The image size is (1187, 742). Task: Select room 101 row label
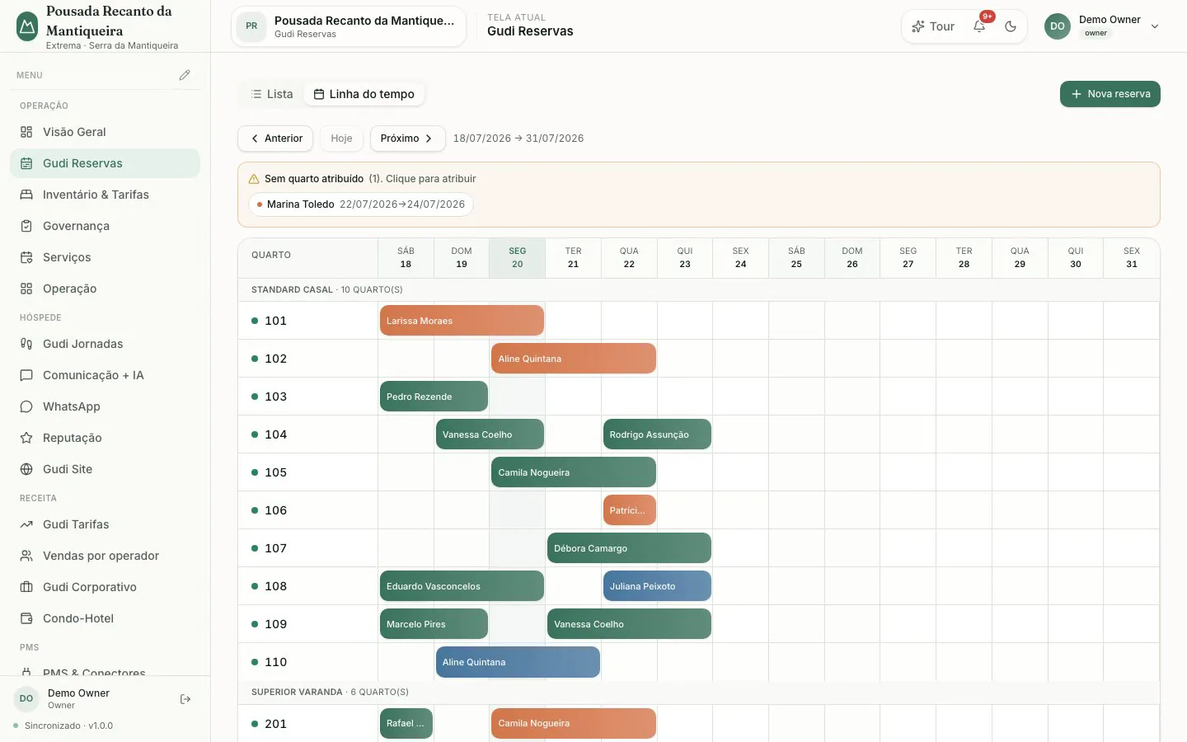pyautogui.click(x=308, y=321)
